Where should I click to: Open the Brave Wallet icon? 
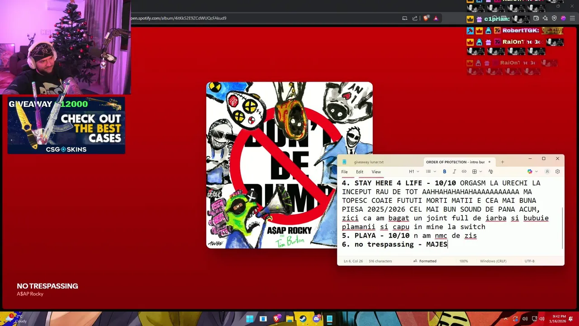536,18
